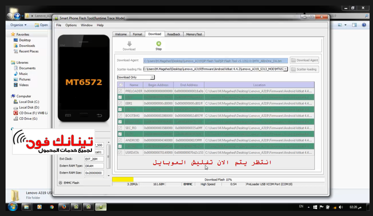The image size is (373, 216).
Task: Toggle the USRDATA row checkbox
Action: point(120,152)
